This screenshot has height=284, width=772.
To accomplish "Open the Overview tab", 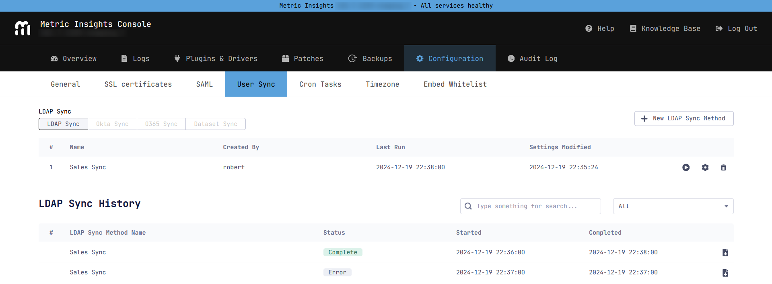I will tap(74, 59).
